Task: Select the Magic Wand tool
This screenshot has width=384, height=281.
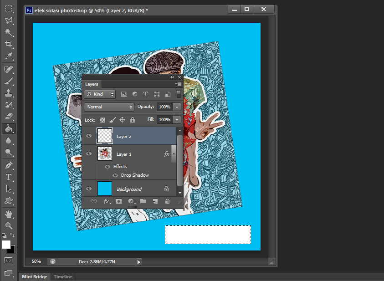Action: point(9,32)
